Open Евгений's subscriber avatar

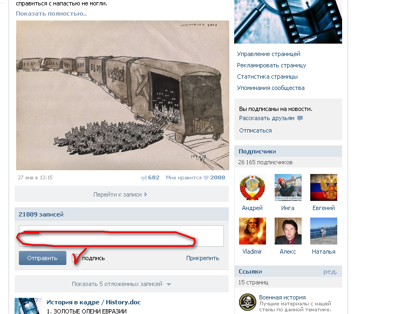[x=324, y=187]
